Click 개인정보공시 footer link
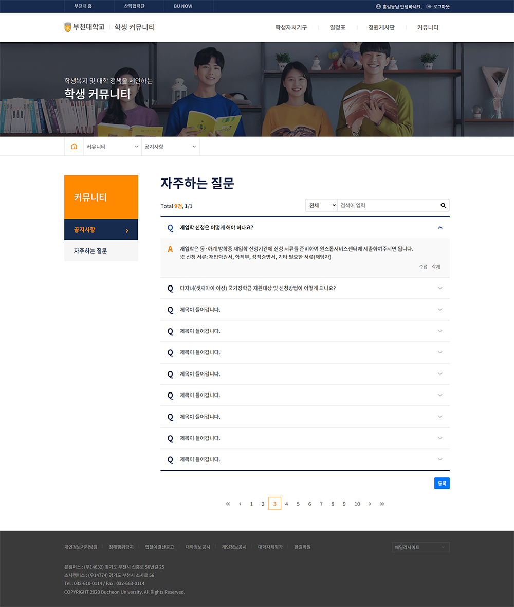Image resolution: width=514 pixels, height=607 pixels. coord(234,547)
